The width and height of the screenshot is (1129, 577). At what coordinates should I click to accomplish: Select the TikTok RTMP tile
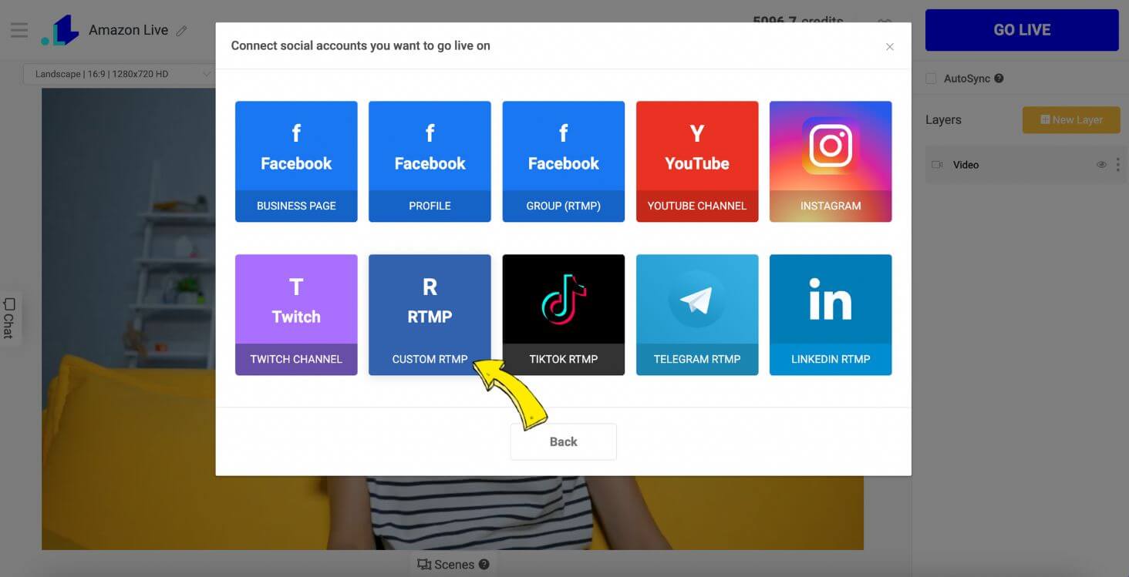coord(564,315)
